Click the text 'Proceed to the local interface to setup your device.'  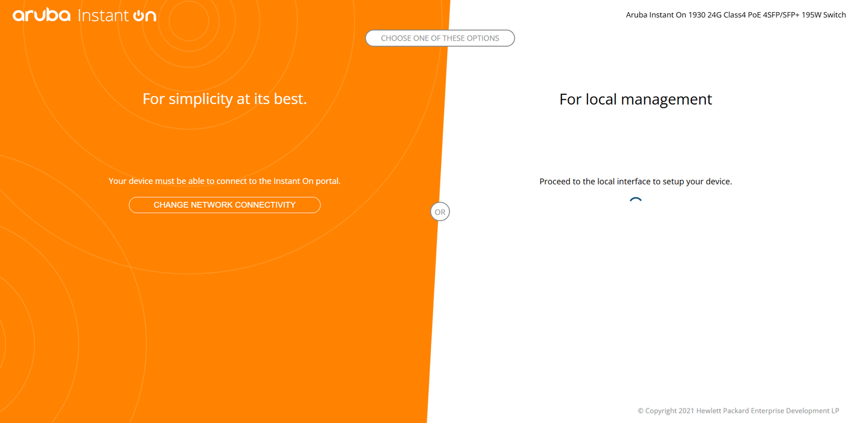pos(636,181)
